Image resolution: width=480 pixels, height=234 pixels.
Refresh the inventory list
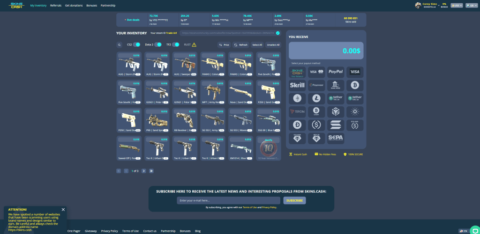coord(240,45)
